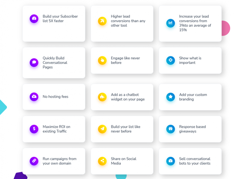
Task: Click 'Sell conversational bots to your clients' text
Action: tap(195, 161)
